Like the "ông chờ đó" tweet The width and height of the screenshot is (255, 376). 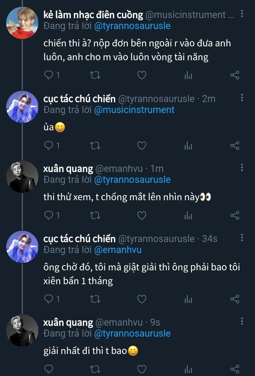click(142, 299)
